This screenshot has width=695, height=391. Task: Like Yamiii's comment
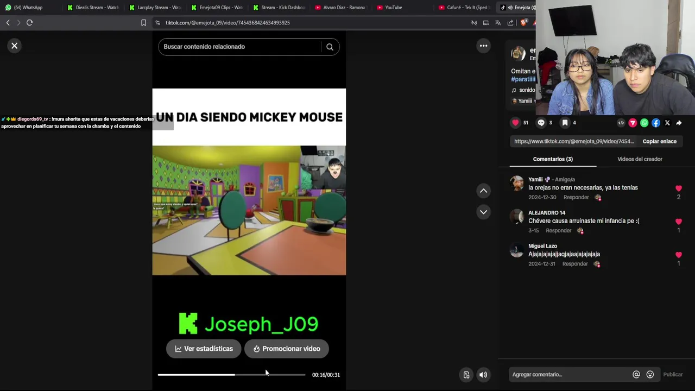[678, 188]
